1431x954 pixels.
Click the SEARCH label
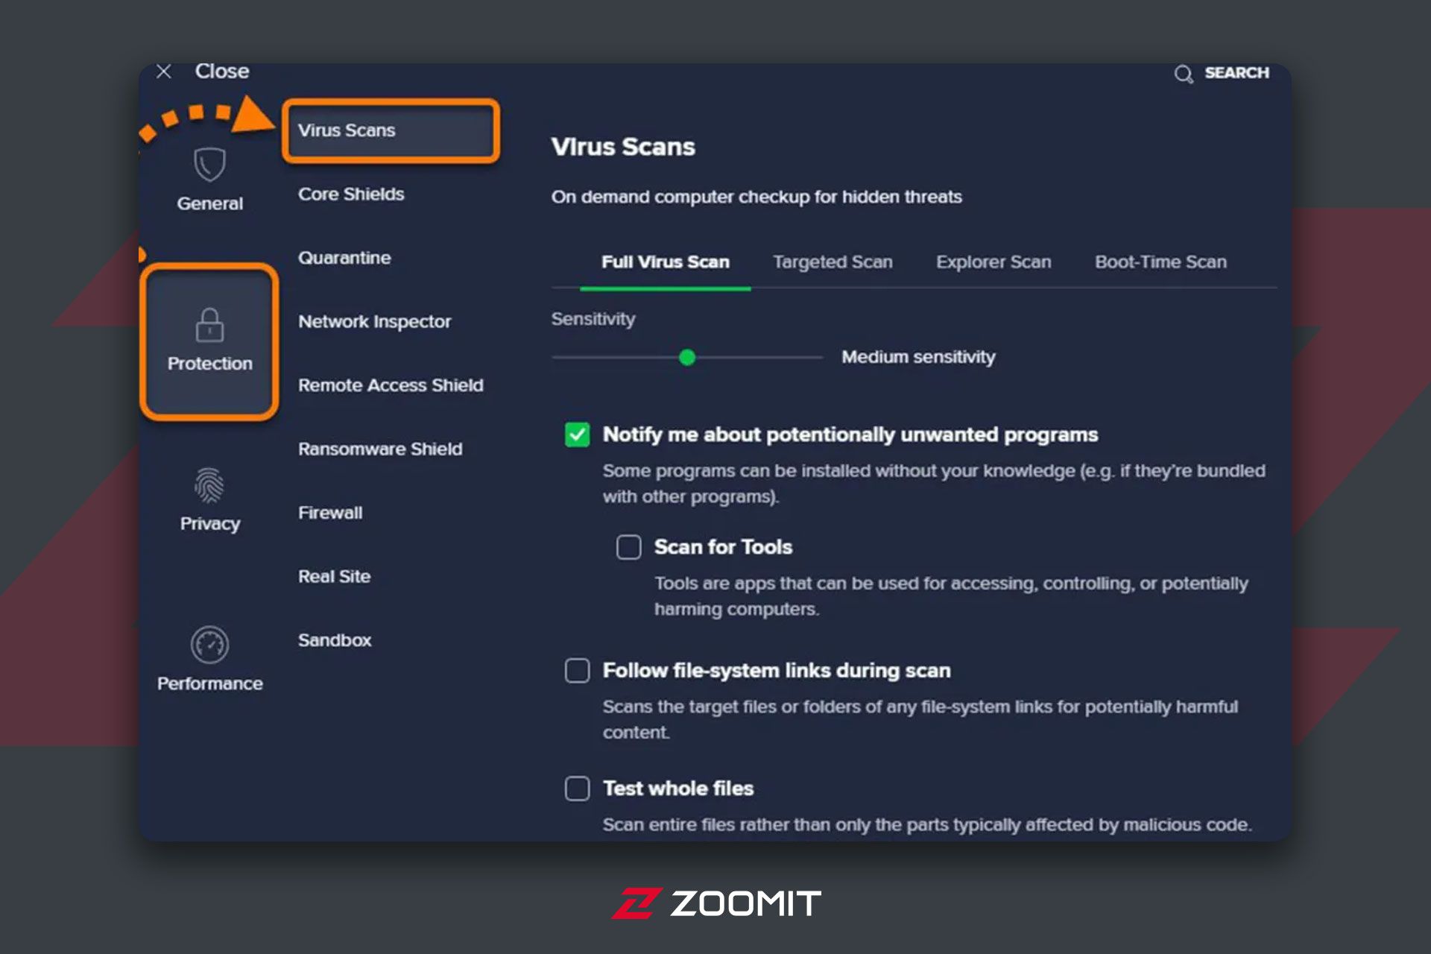[x=1236, y=73]
